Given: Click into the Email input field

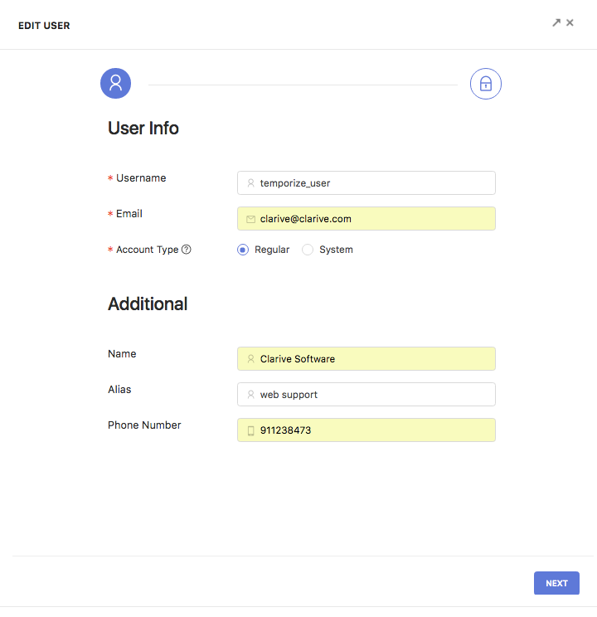Looking at the screenshot, I should click(x=366, y=219).
